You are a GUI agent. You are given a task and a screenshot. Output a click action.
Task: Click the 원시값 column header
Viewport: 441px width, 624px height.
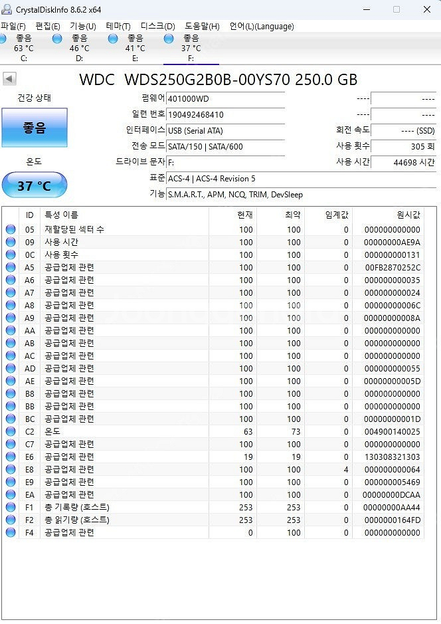tap(388, 215)
